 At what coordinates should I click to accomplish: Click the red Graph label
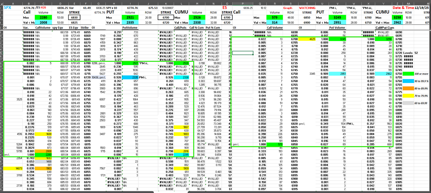[x=288, y=7]
